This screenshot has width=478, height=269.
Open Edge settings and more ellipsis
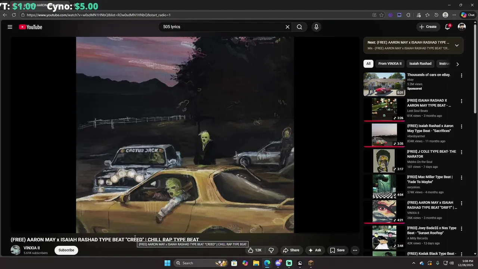tap(454, 15)
